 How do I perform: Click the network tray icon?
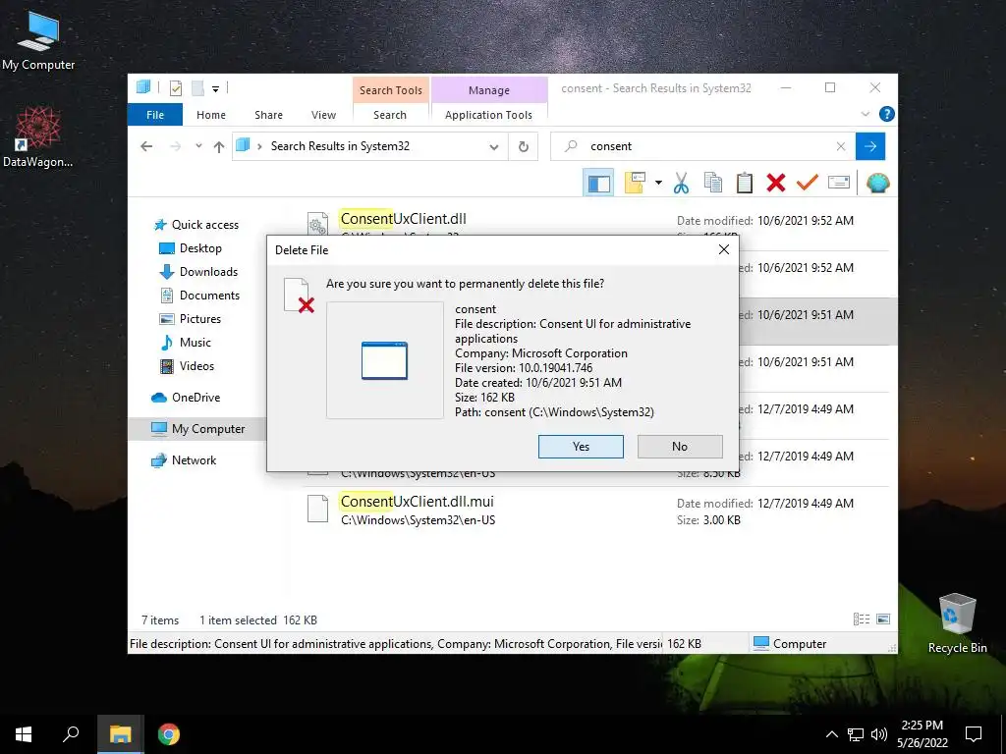click(x=856, y=734)
